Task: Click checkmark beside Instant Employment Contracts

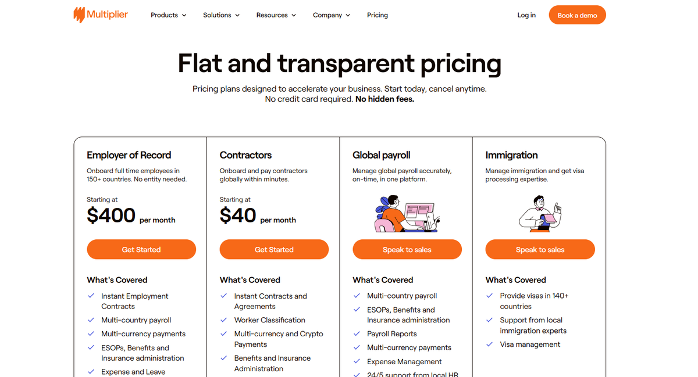Action: 91,296
